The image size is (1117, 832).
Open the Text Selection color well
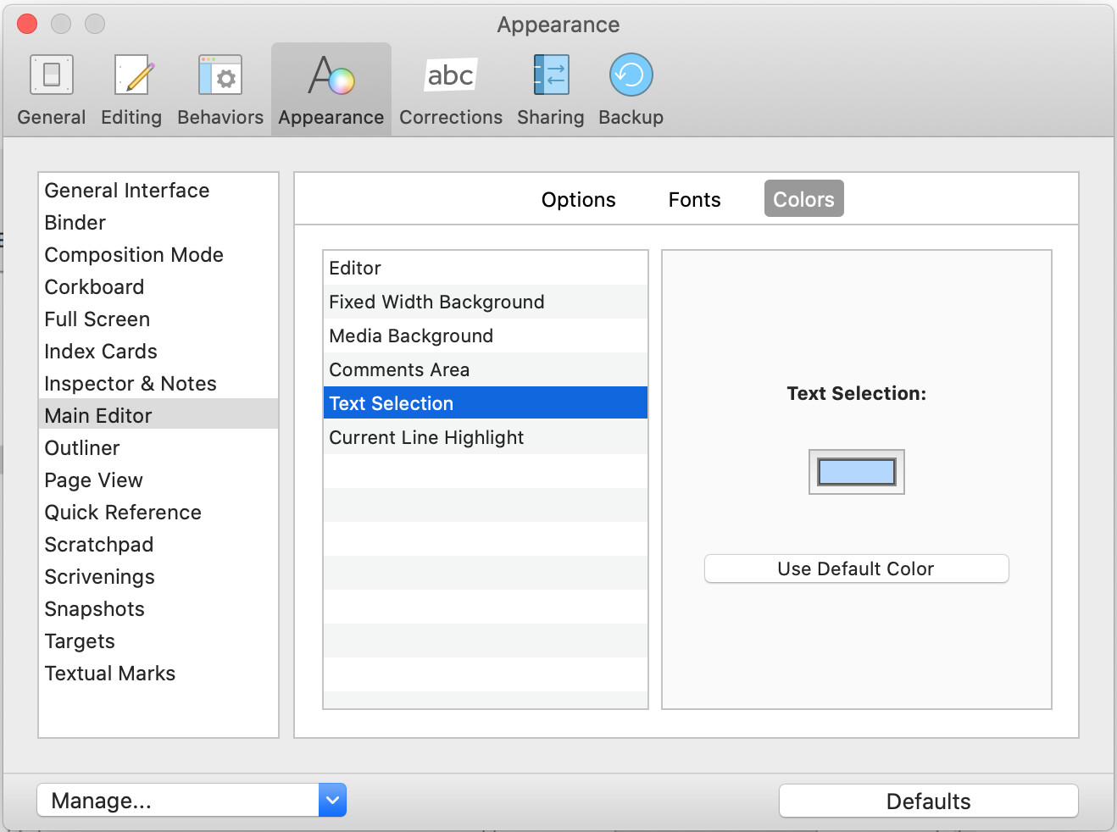click(856, 472)
